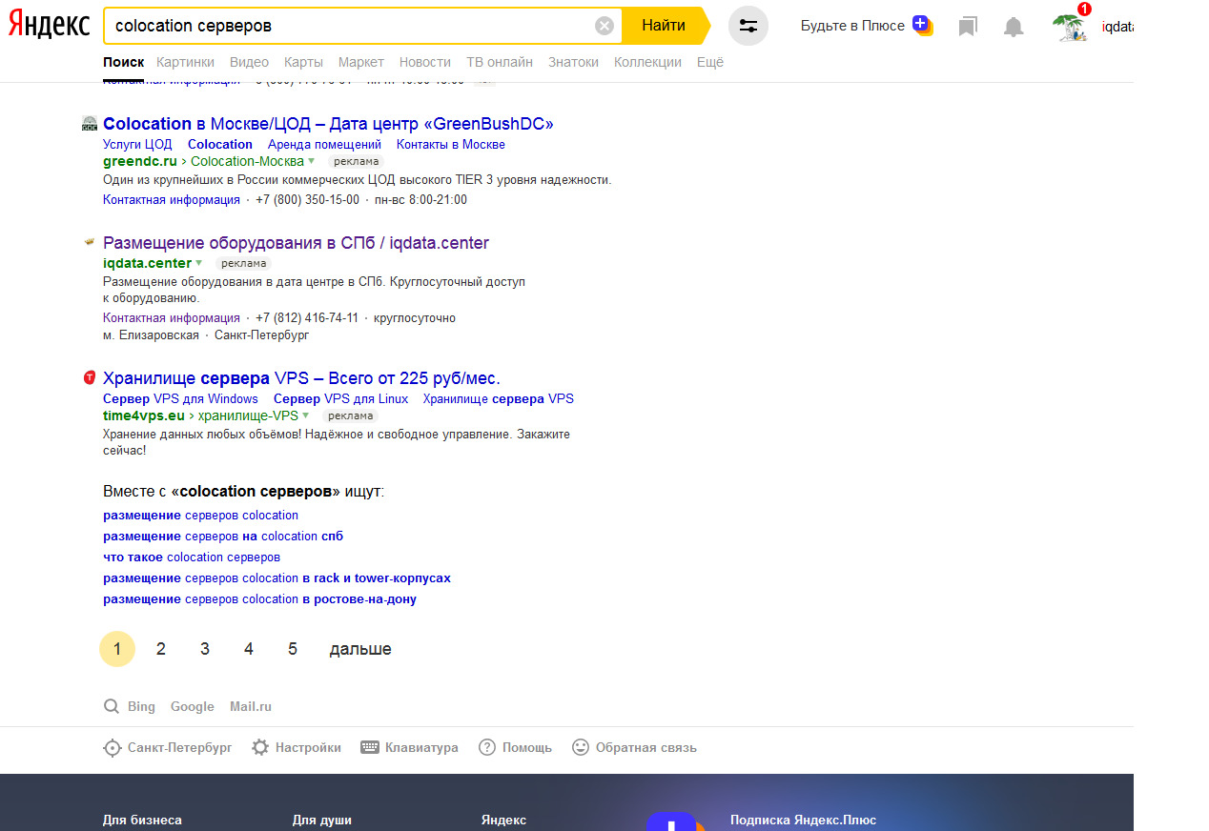Open the GreenBushDC Colocation result title
Image resolution: width=1209 pixels, height=831 pixels.
coord(328,124)
